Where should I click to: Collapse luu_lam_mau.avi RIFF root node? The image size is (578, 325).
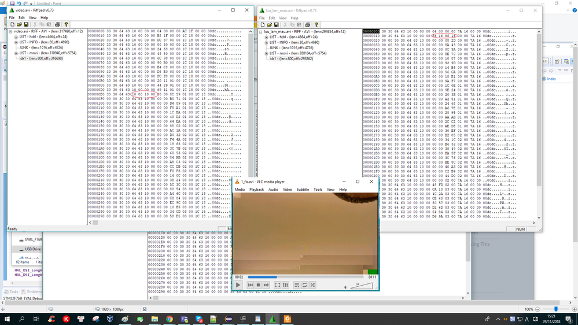(260, 32)
